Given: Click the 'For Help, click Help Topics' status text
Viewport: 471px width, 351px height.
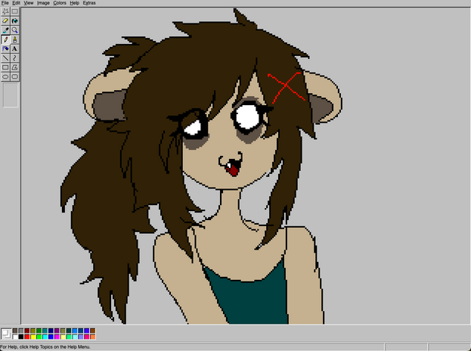Looking at the screenshot, I should (45, 346).
